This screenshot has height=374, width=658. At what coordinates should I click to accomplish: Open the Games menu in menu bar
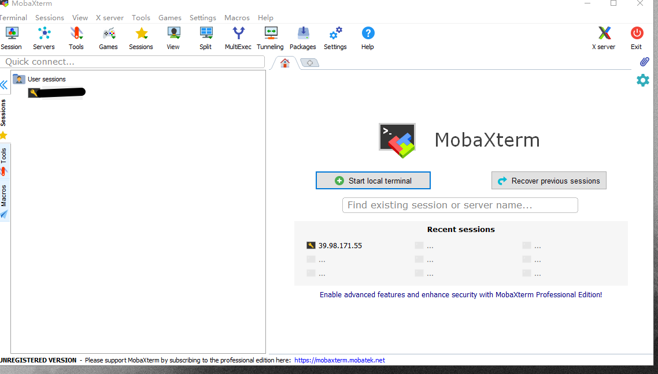[x=169, y=17]
